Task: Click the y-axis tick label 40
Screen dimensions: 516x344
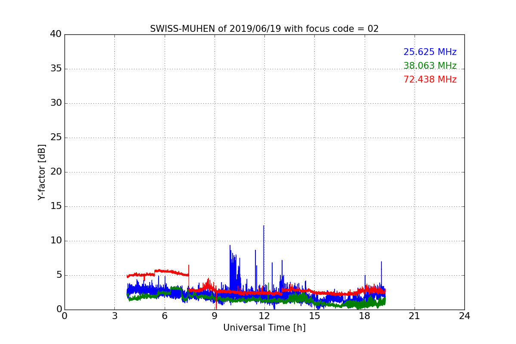Action: click(56, 34)
